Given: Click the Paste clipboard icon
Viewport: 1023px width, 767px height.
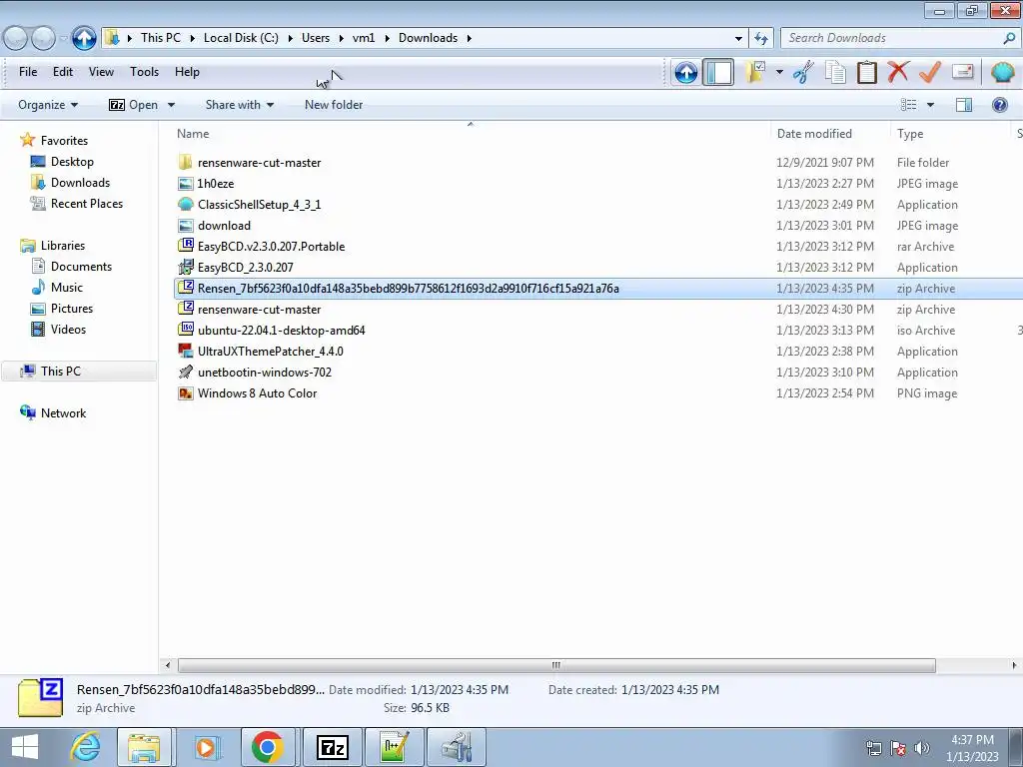Looking at the screenshot, I should pos(866,72).
